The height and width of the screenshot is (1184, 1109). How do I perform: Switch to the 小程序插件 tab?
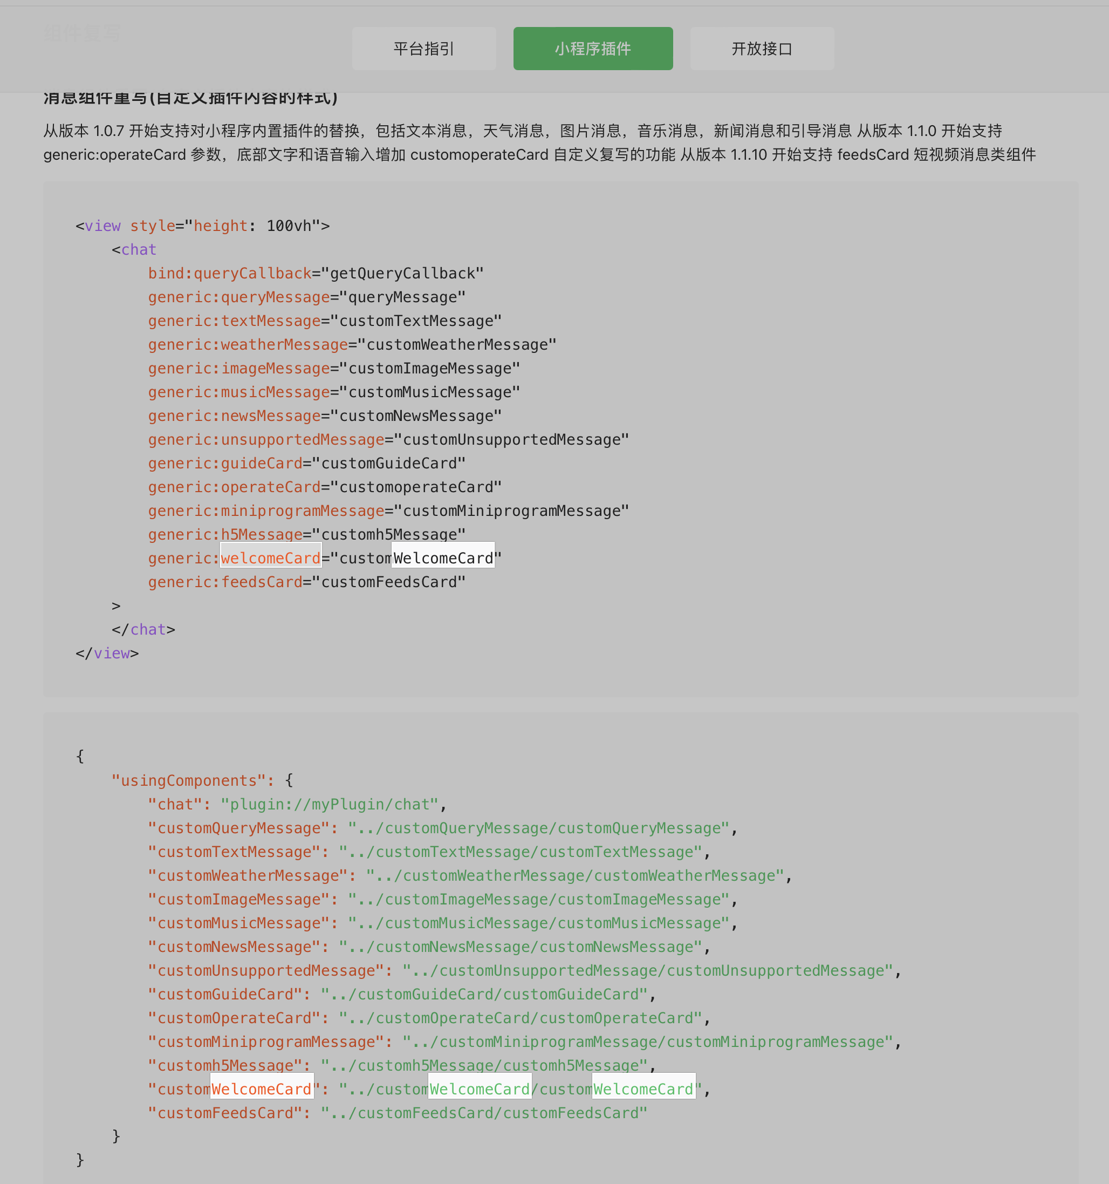[x=593, y=49]
